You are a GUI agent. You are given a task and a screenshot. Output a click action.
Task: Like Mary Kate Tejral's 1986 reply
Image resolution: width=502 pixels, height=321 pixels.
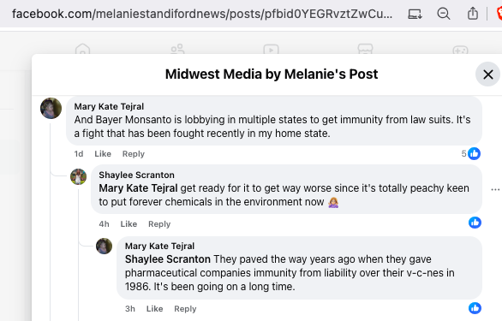click(x=155, y=309)
